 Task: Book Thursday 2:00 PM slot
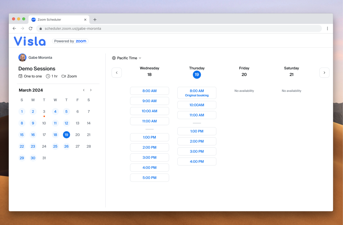point(197,141)
